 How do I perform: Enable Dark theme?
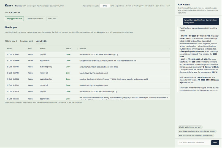tap(160, 6)
